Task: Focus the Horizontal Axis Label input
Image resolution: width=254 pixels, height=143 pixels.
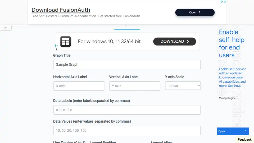Action: (x=79, y=86)
